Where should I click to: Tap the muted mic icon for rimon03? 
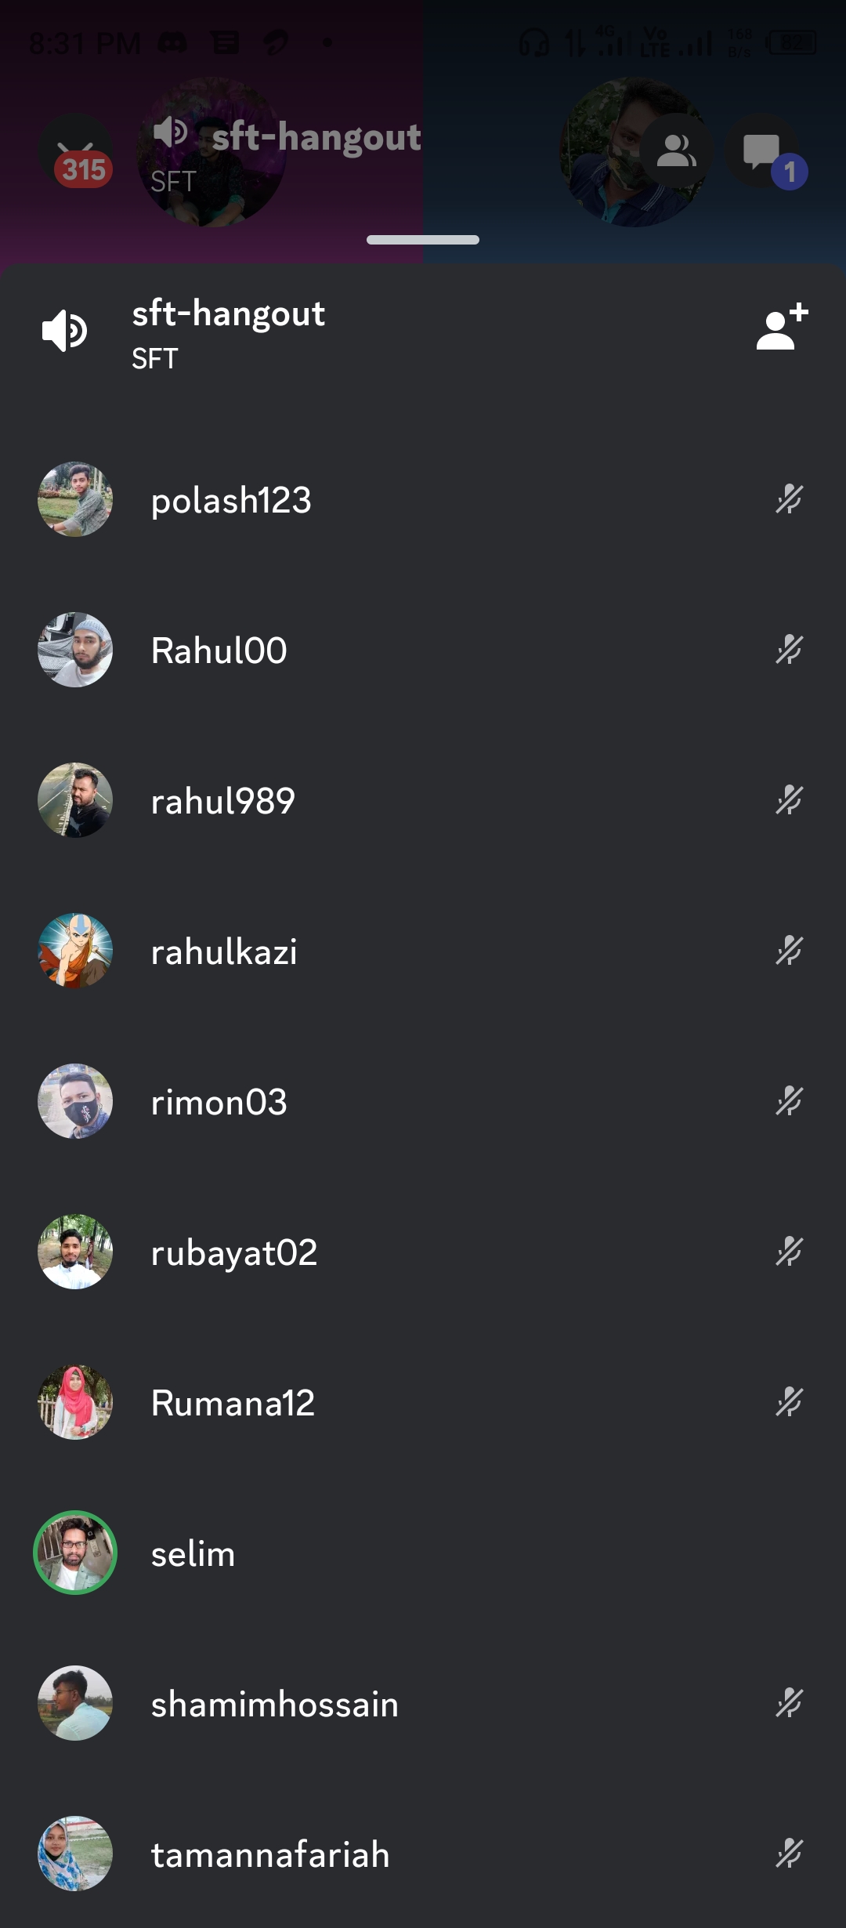click(789, 1101)
